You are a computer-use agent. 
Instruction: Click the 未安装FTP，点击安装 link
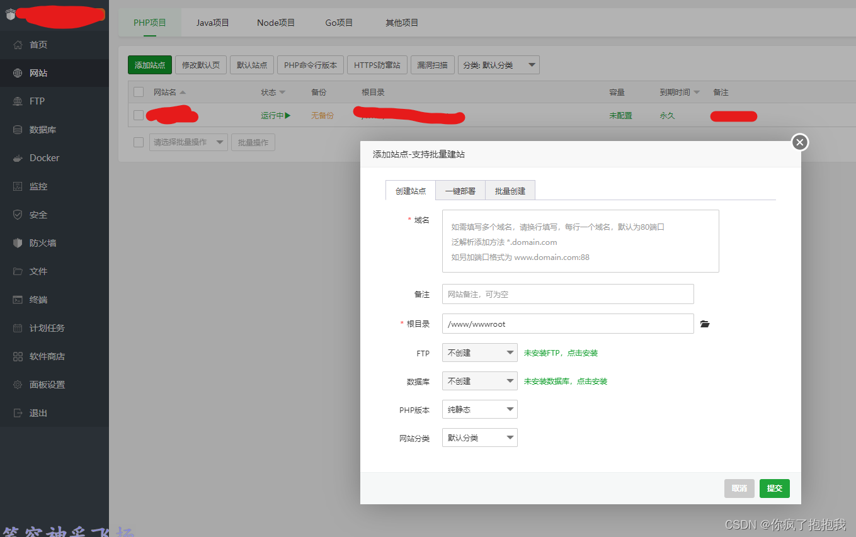[561, 353]
